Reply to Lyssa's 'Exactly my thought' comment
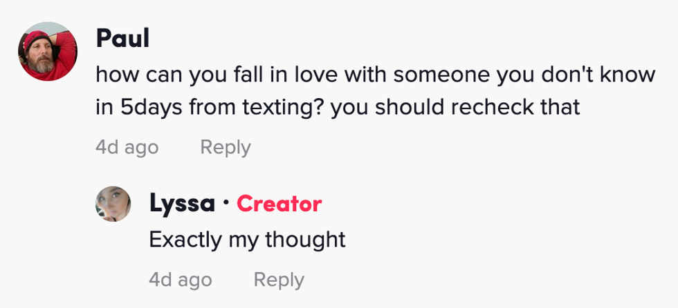This screenshot has height=308, width=678. coord(279,280)
